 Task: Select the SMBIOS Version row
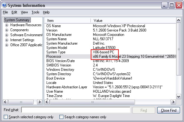[110, 65]
